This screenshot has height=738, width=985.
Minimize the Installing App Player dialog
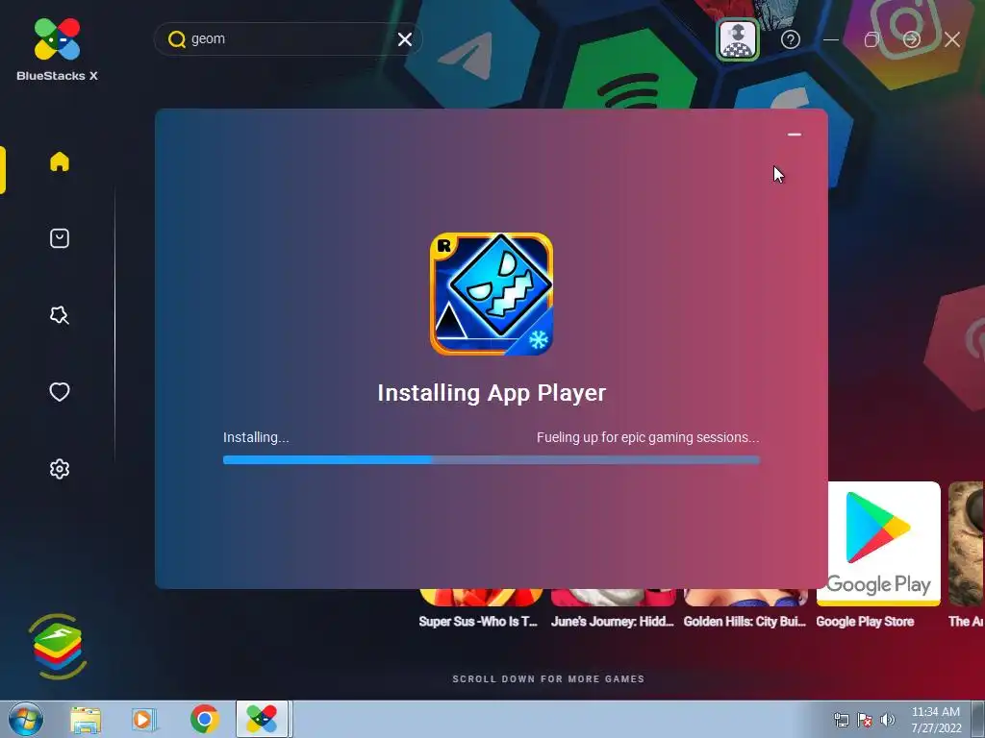point(794,135)
